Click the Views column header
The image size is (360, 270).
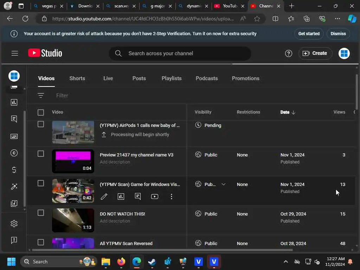click(x=339, y=112)
